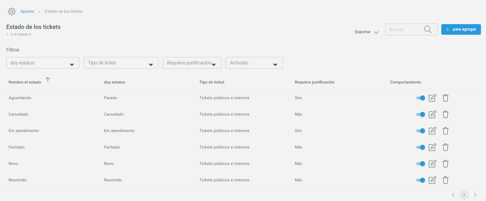
Task: Click the Requiere justificación column header
Action: [x=315, y=82]
